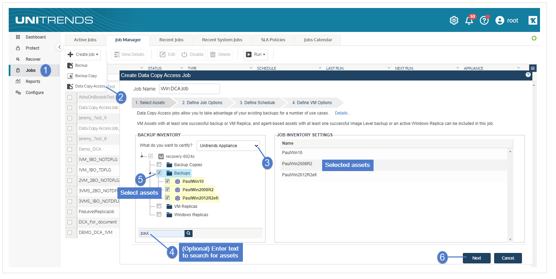Switch to the SLA Policies tab
556x279 pixels.
[273, 40]
